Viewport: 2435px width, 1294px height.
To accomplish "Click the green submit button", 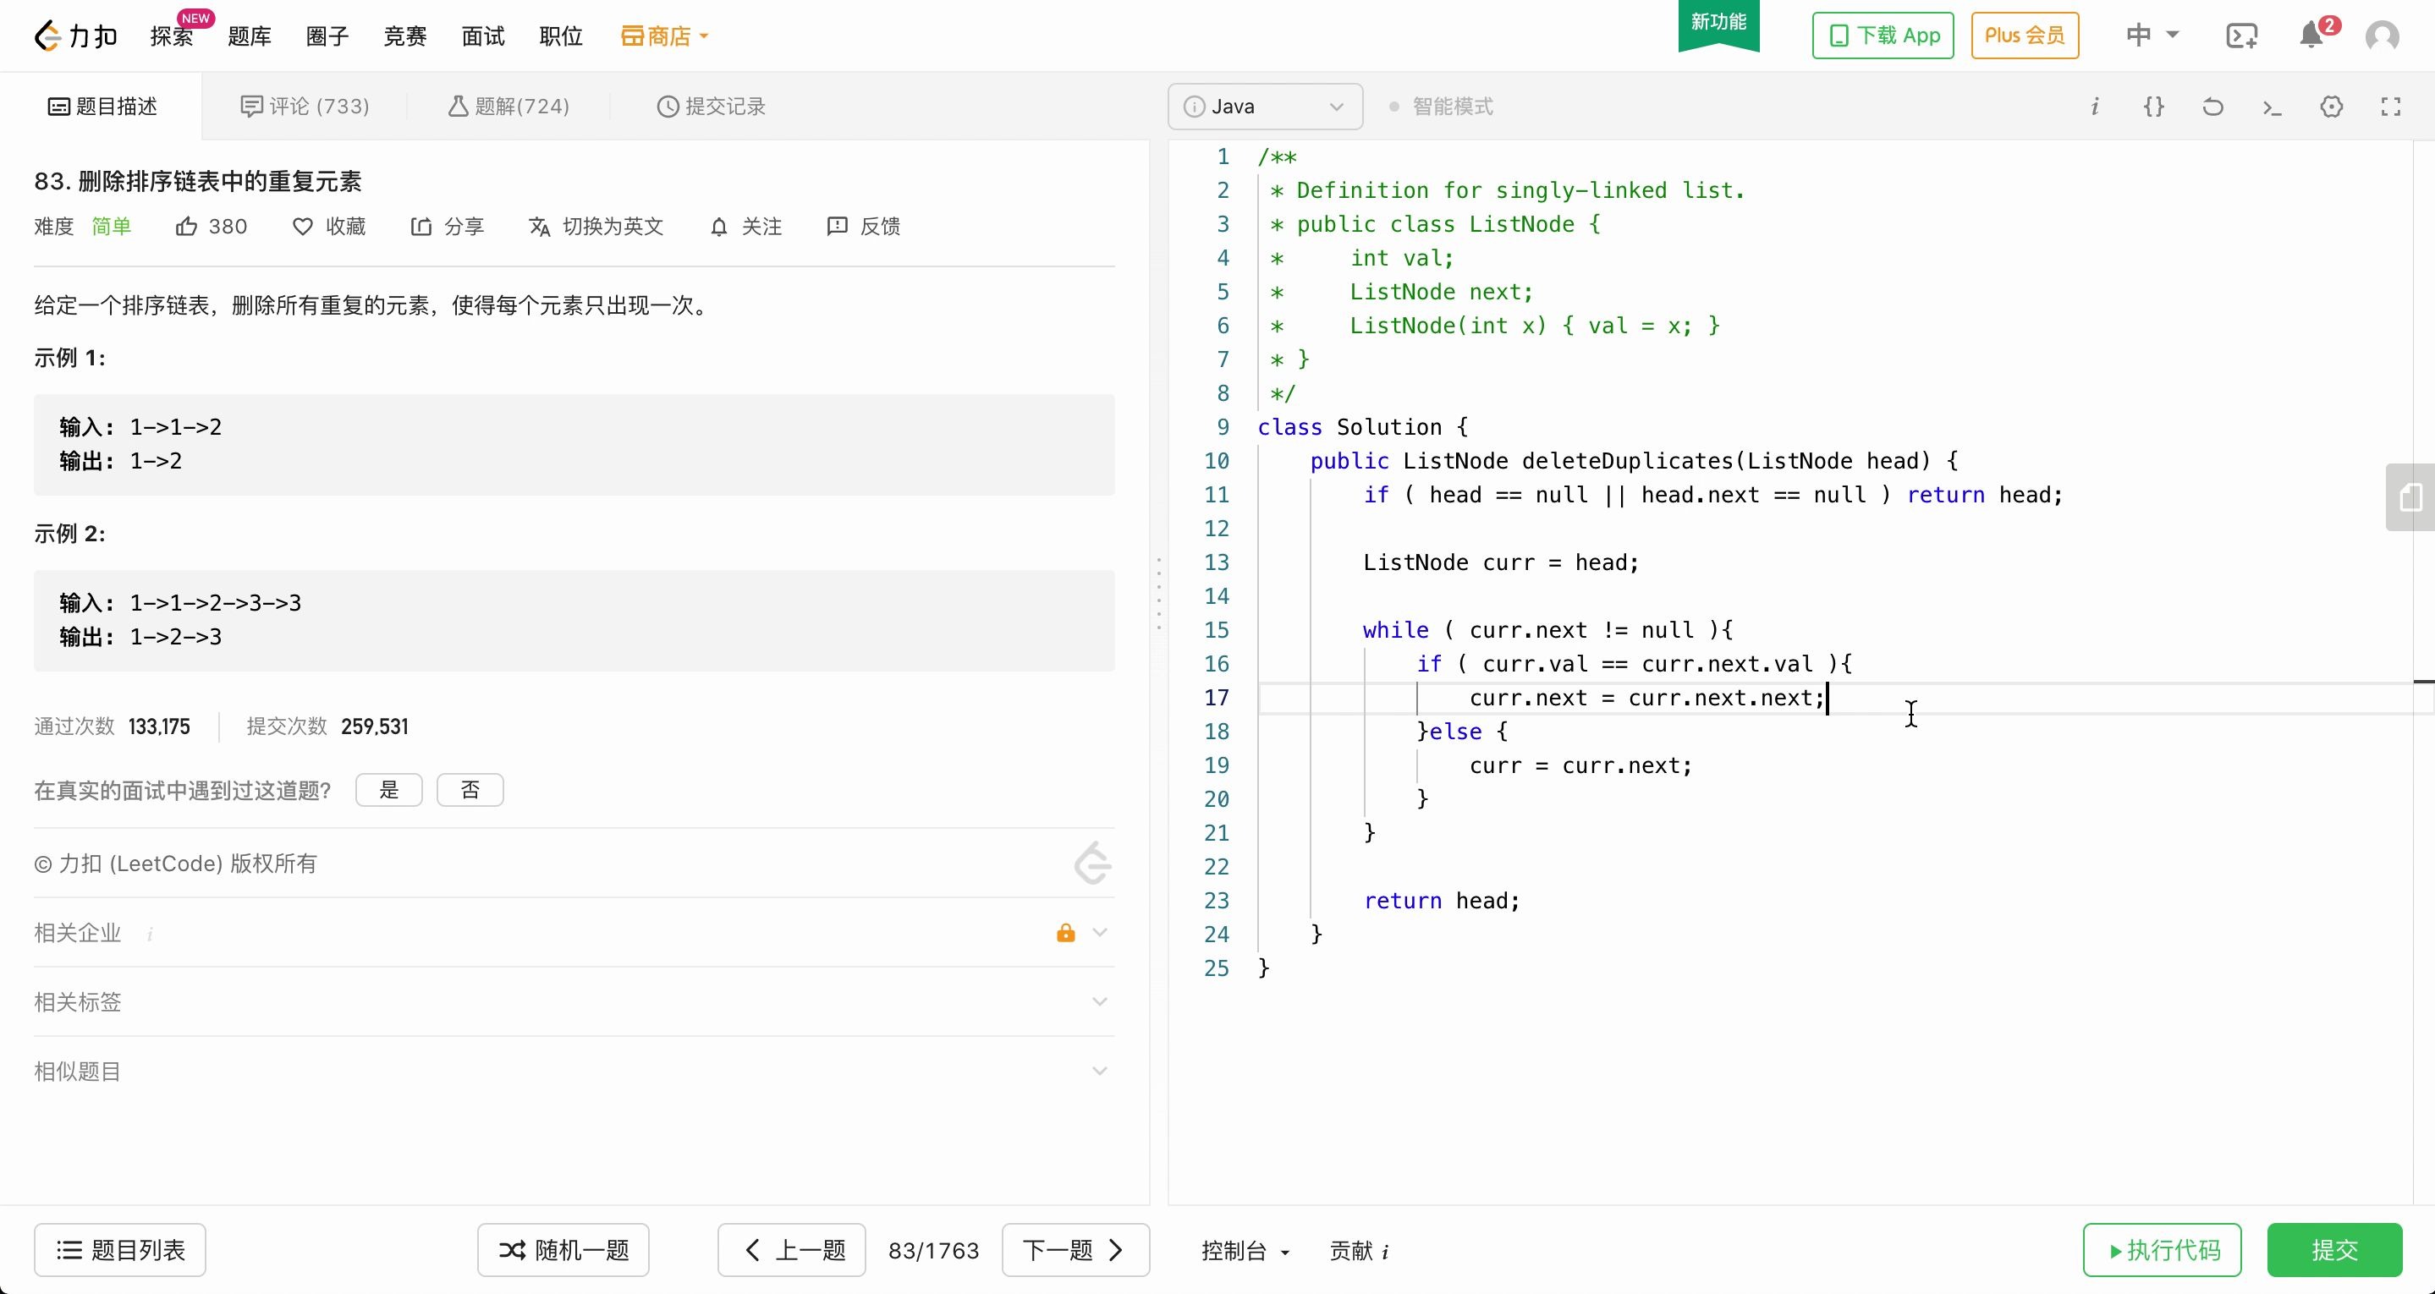I will (x=2333, y=1251).
